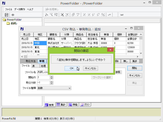Click the leftmost pencil-shaped toolbar icon

[46, 15]
